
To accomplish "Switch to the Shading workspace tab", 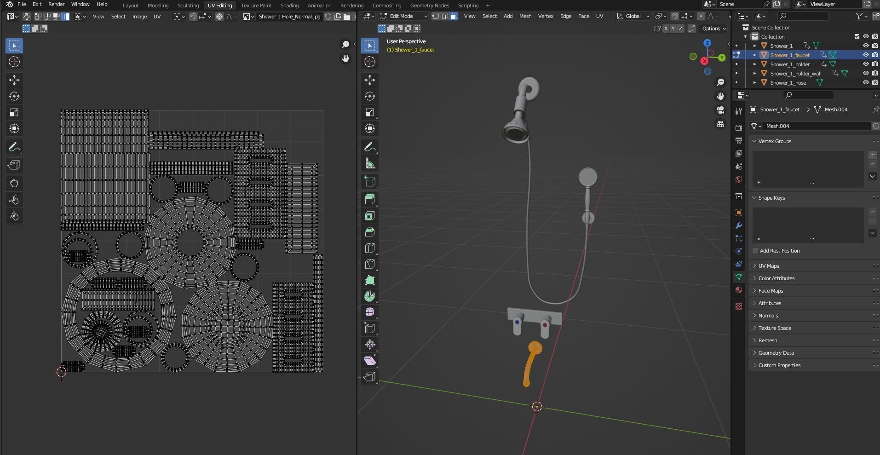I will (x=289, y=6).
